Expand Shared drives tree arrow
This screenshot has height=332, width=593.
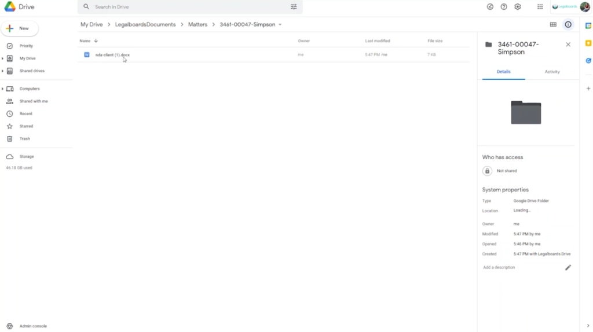click(x=3, y=71)
